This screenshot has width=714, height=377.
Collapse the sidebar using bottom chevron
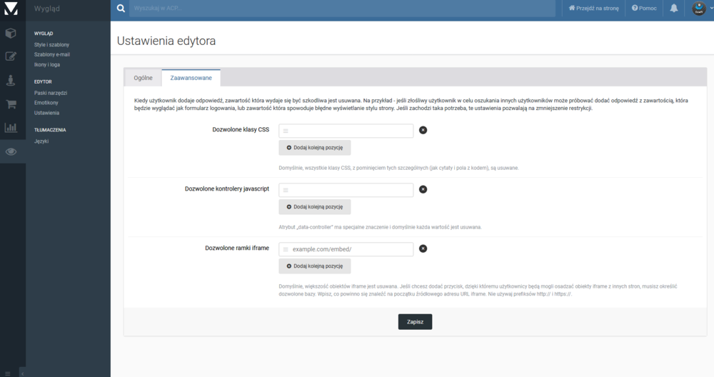click(21, 372)
